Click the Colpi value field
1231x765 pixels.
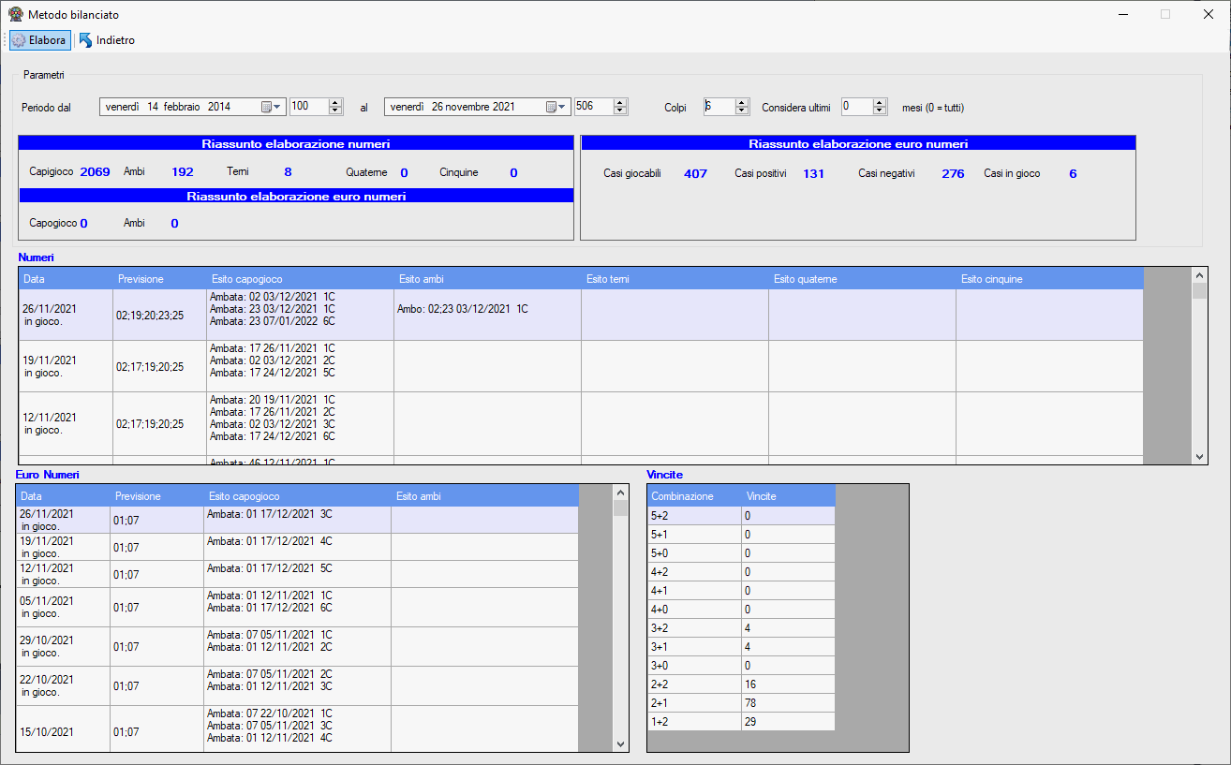click(x=719, y=107)
